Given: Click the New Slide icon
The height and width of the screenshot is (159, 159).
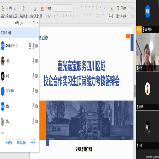Looking at the screenshot, I should coord(34,8).
